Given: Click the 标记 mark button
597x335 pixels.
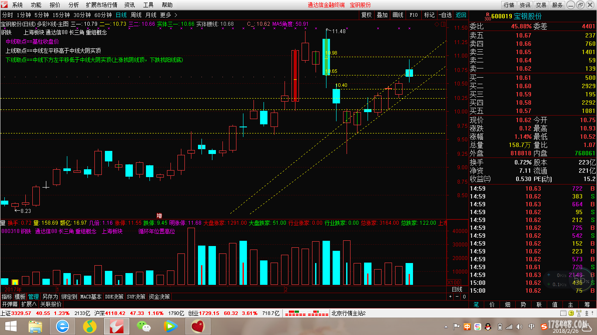Looking at the screenshot, I should click(429, 15).
